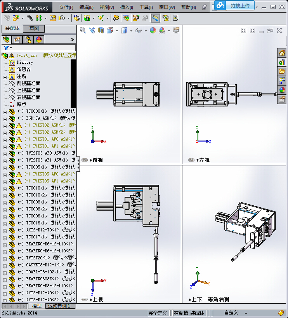Open the Edit Appearance color ball
The width and height of the screenshot is (288, 318).
pos(153,30)
